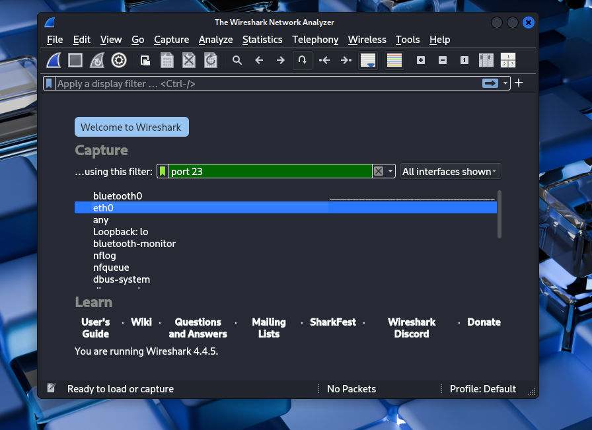Start capturing packets with shark fin icon
Viewport: 592px width, 430px height.
click(x=54, y=60)
